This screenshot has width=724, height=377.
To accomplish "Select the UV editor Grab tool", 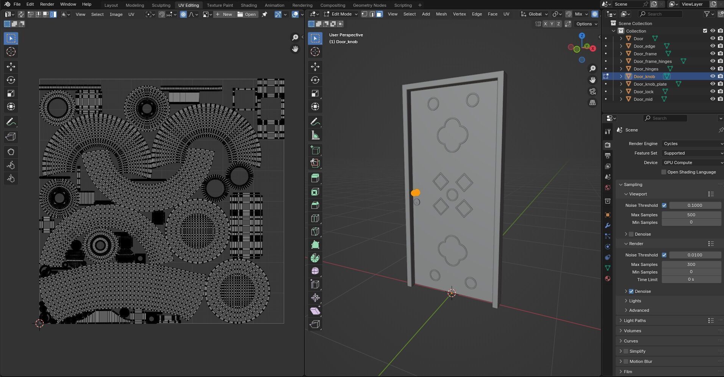I will [x=11, y=152].
